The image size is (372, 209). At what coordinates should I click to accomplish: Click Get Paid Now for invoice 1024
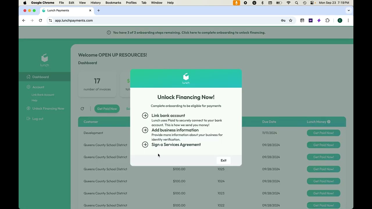pyautogui.click(x=323, y=181)
